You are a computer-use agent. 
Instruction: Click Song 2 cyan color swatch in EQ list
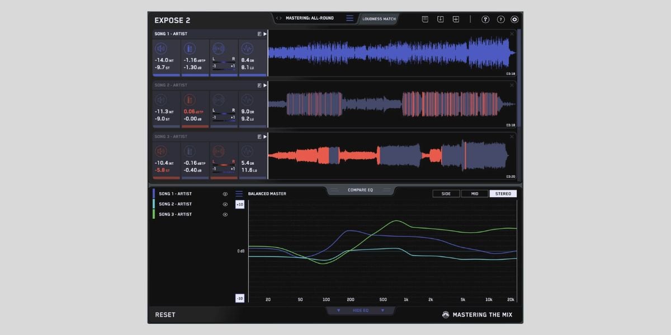[154, 204]
